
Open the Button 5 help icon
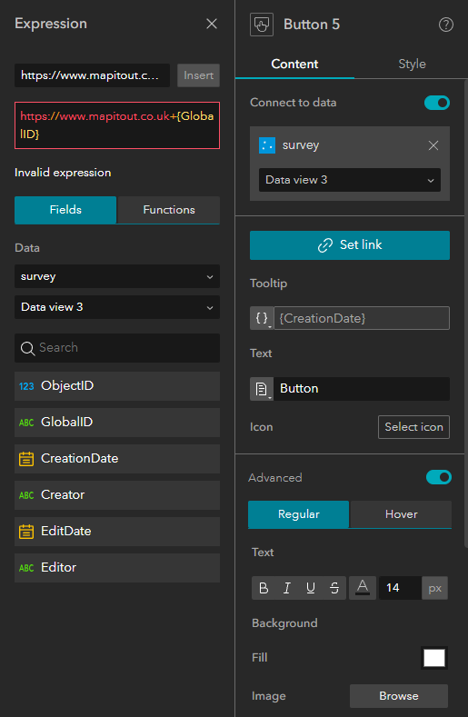coord(446,25)
